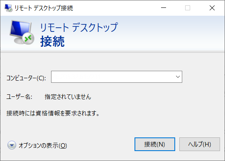Click the disabled maximize button
This screenshot has width=225, height=161.
[188, 8]
